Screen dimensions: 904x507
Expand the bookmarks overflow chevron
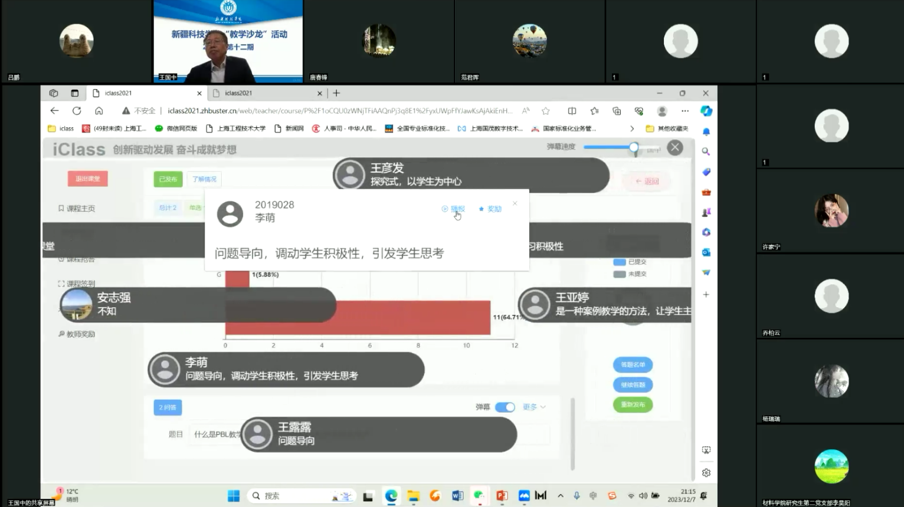pyautogui.click(x=632, y=129)
